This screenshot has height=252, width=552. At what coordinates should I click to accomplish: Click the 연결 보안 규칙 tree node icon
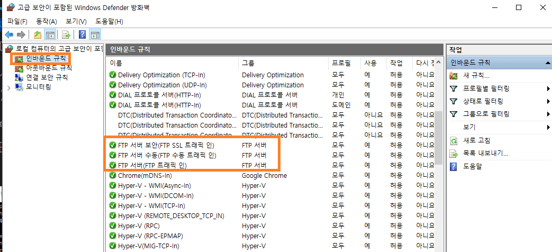pos(19,77)
